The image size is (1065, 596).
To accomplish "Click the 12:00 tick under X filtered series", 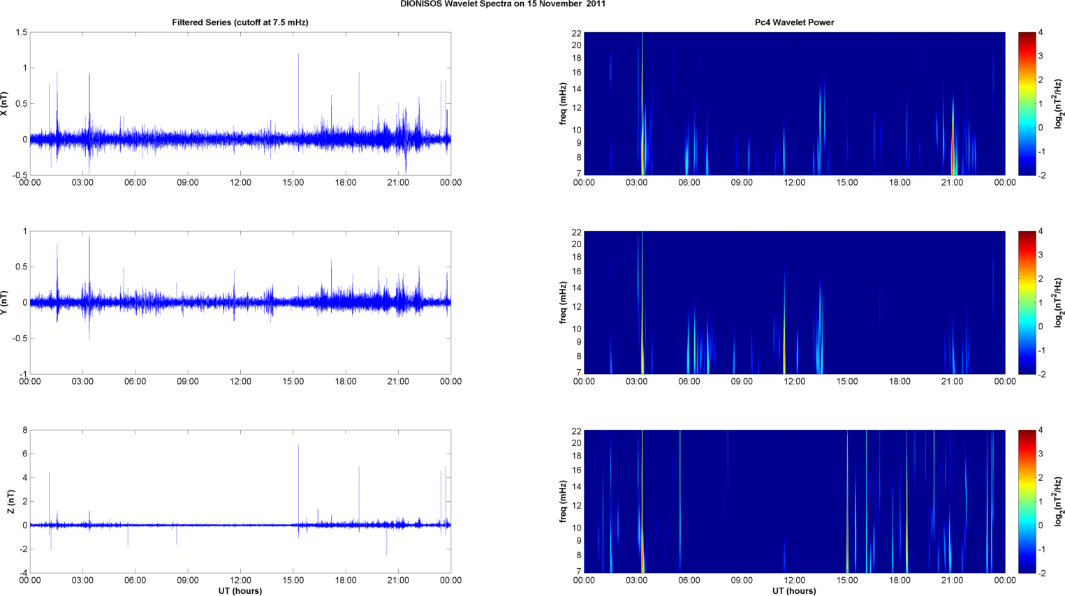I will coord(240,183).
